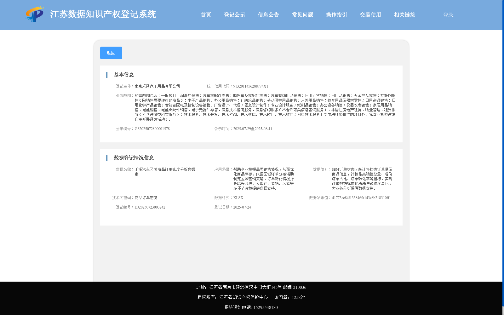Select the hash value 41773cc84f133846fa143c8b218310ff
Screen dimensions: 504x315
360,198
